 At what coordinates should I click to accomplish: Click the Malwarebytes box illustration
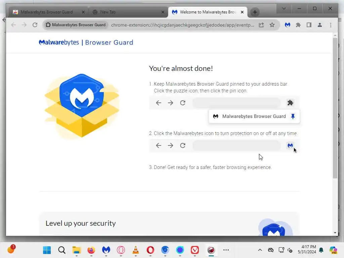(x=82, y=106)
